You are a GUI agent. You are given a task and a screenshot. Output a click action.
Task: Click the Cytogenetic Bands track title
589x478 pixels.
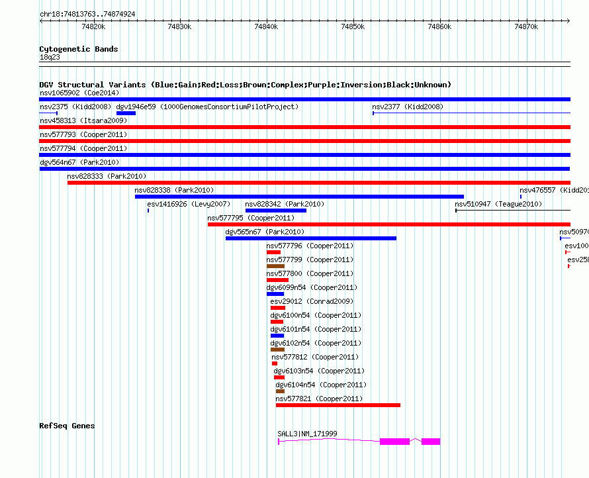pos(79,49)
